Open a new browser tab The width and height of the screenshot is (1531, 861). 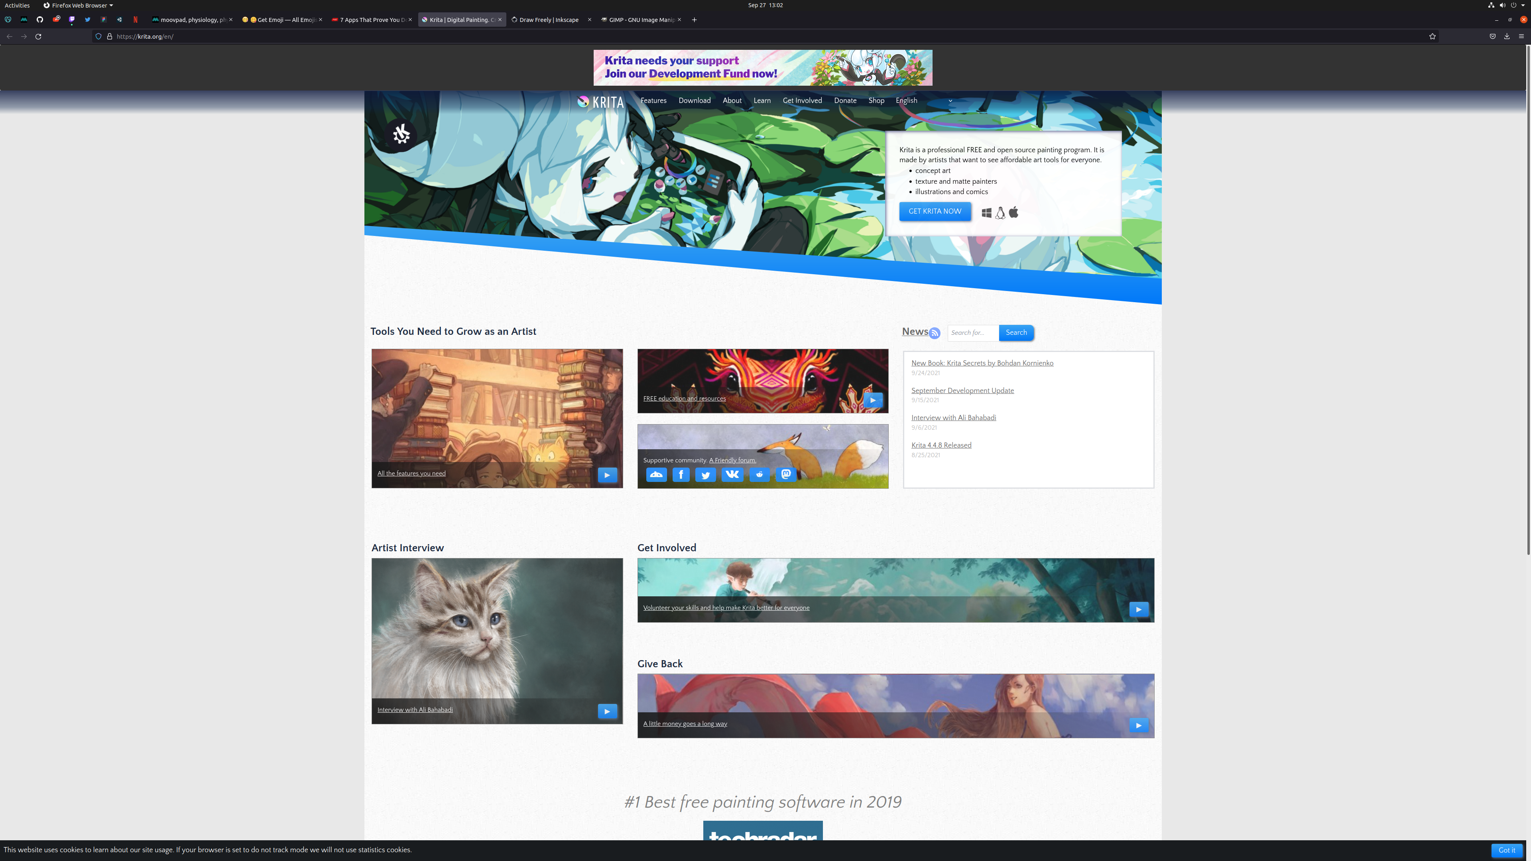694,20
